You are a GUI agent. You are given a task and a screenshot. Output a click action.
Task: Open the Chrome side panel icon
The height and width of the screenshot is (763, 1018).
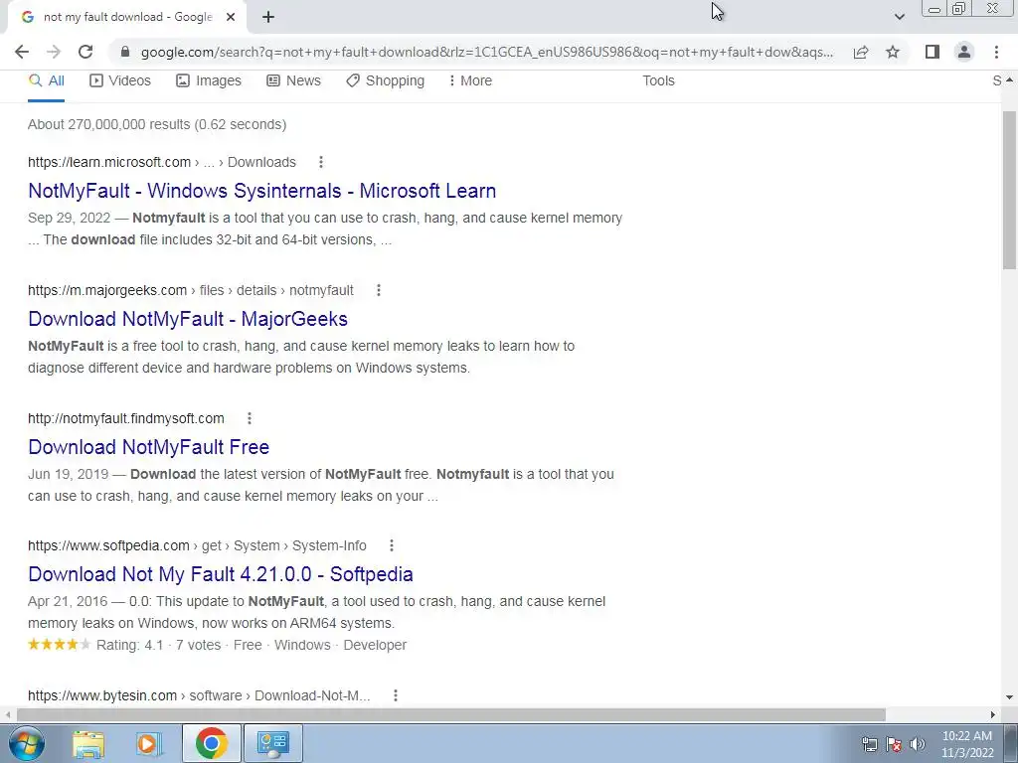(x=933, y=52)
